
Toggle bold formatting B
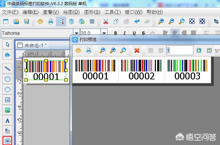[116, 33]
